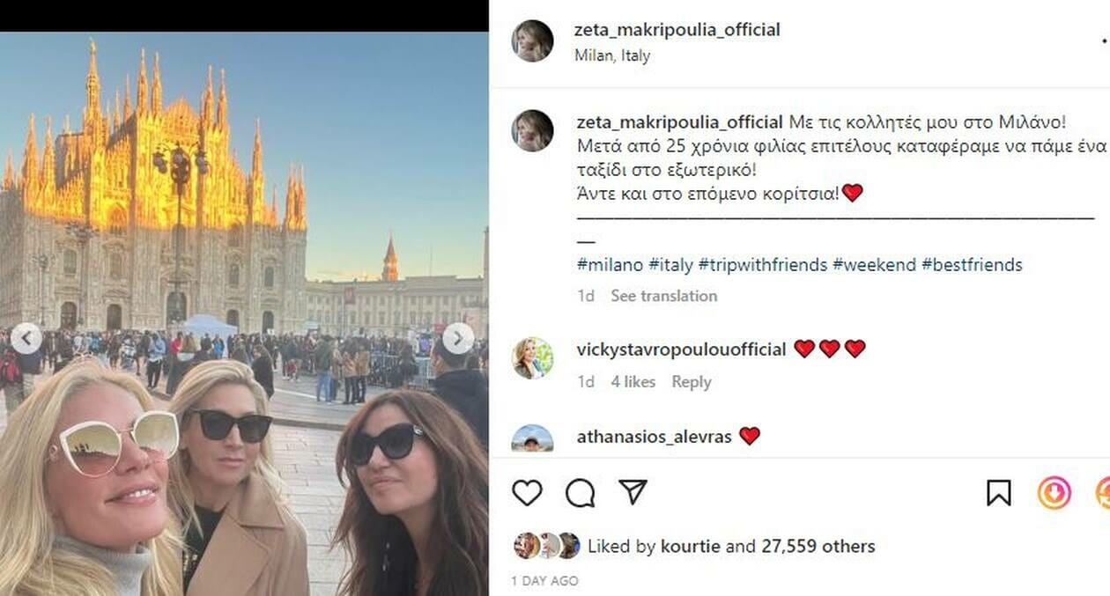Open vickystavropoulouofficial's avatar

[533, 357]
